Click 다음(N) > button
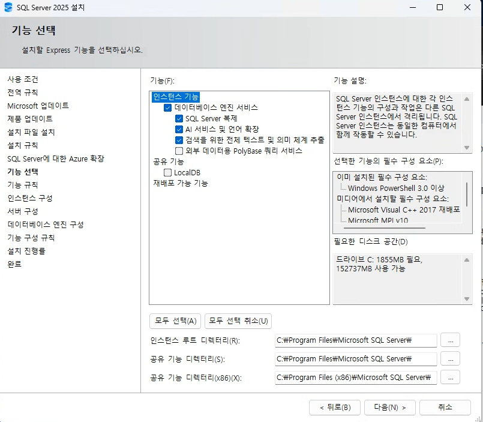The image size is (483, 422). coord(390,408)
